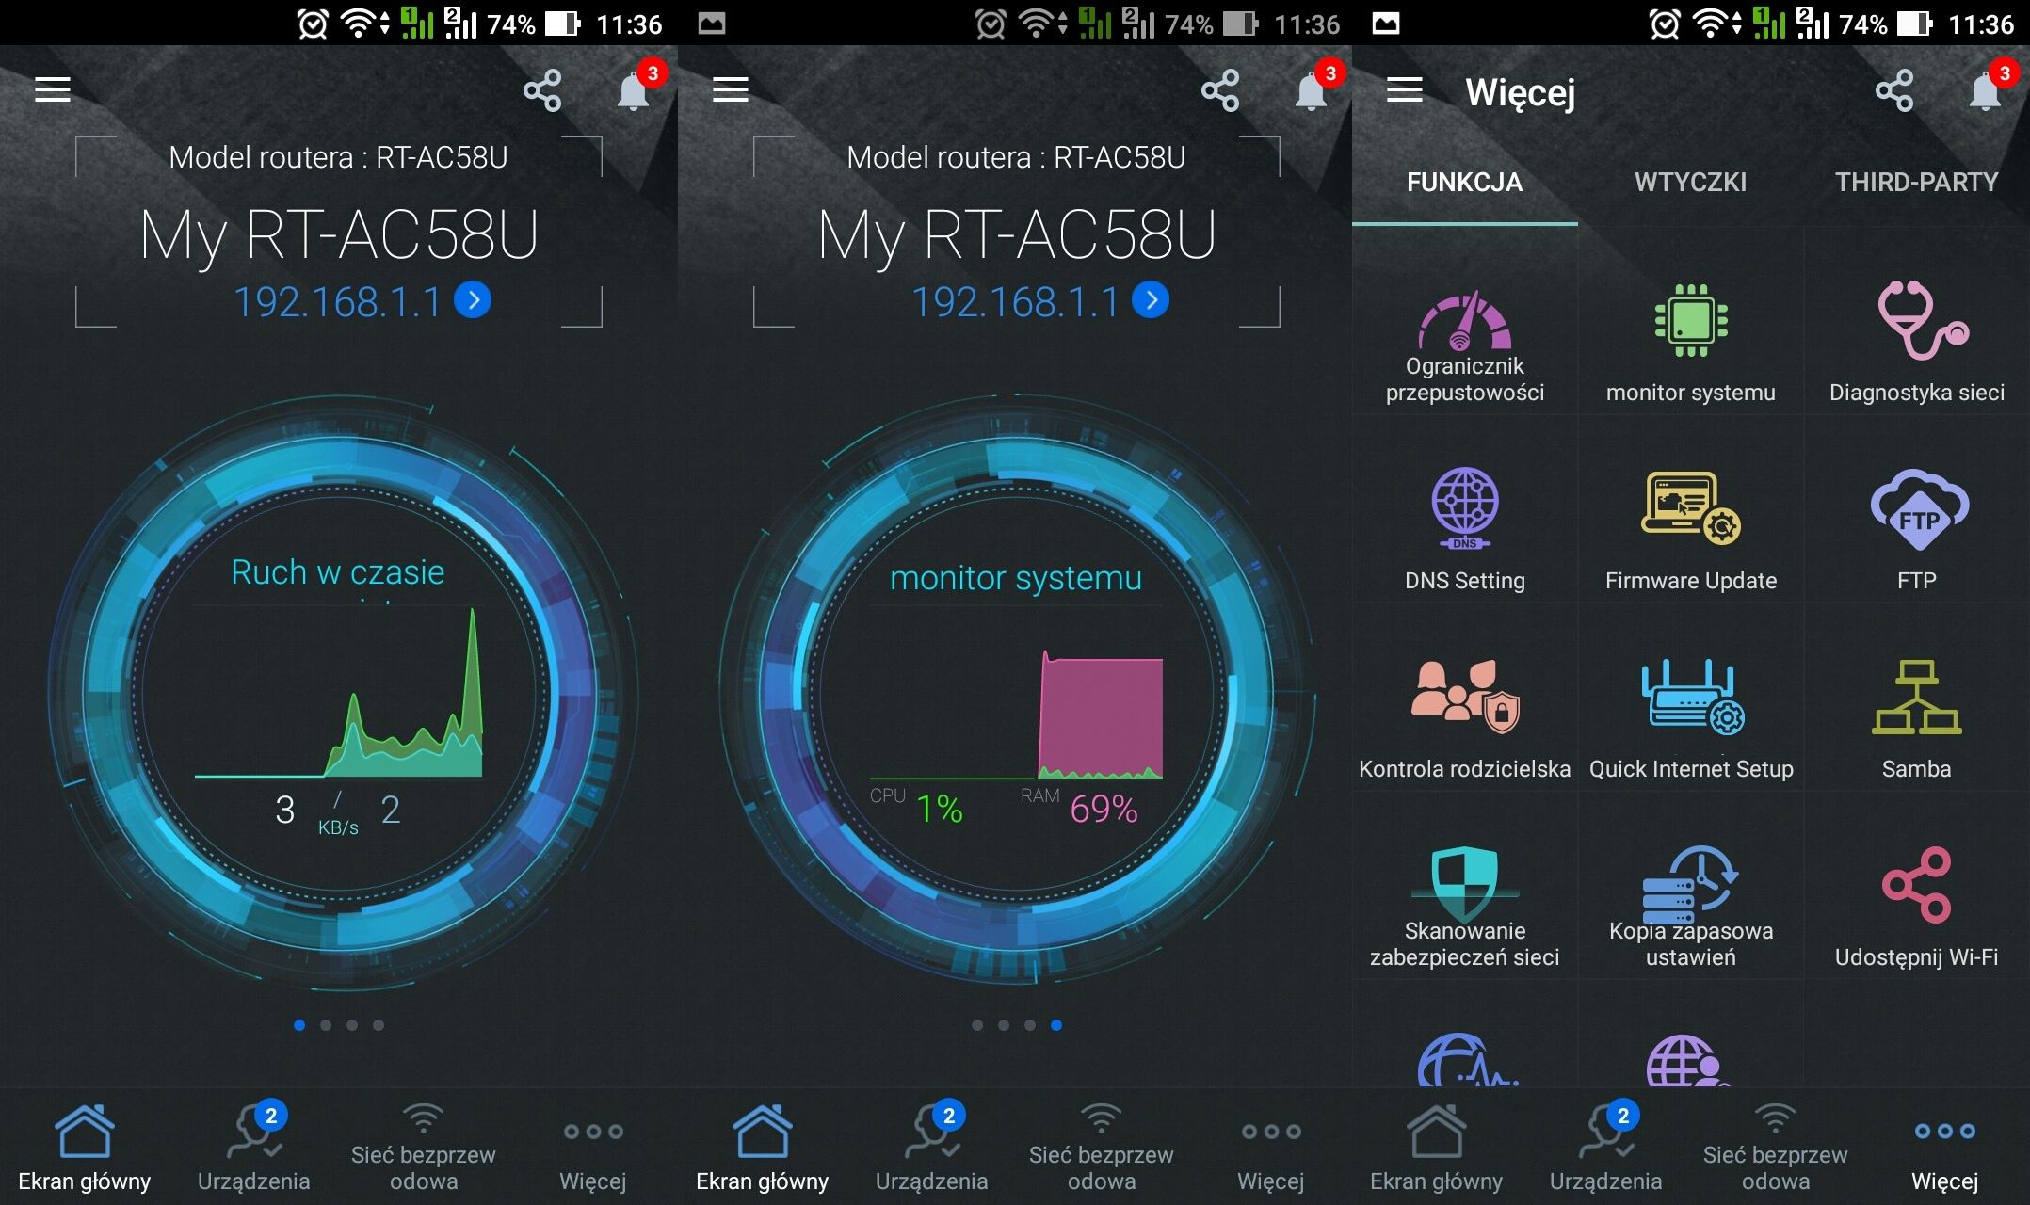Image resolution: width=2030 pixels, height=1205 pixels.
Task: Tap the 192.168.1.1 address above Ruch w czasie
Action: coord(337,302)
